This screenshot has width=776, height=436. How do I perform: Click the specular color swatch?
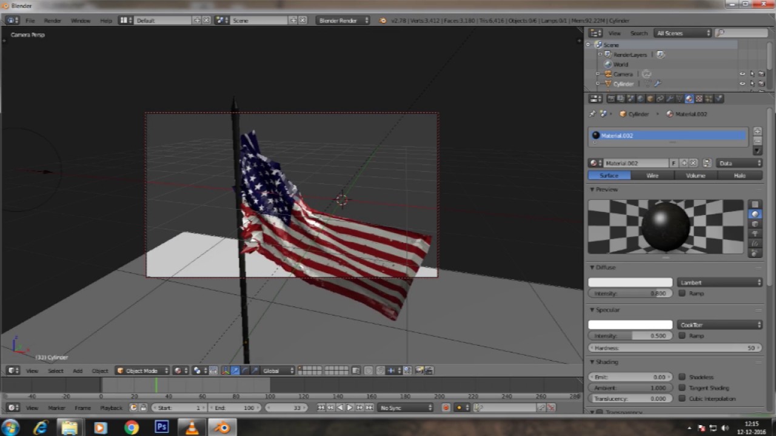(x=630, y=325)
